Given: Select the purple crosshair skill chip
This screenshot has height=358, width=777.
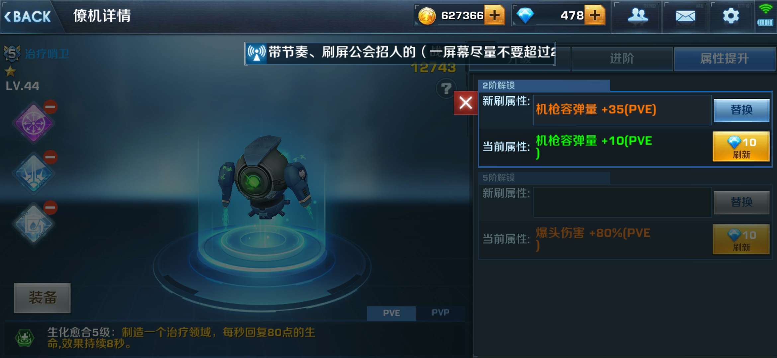Looking at the screenshot, I should click(34, 123).
